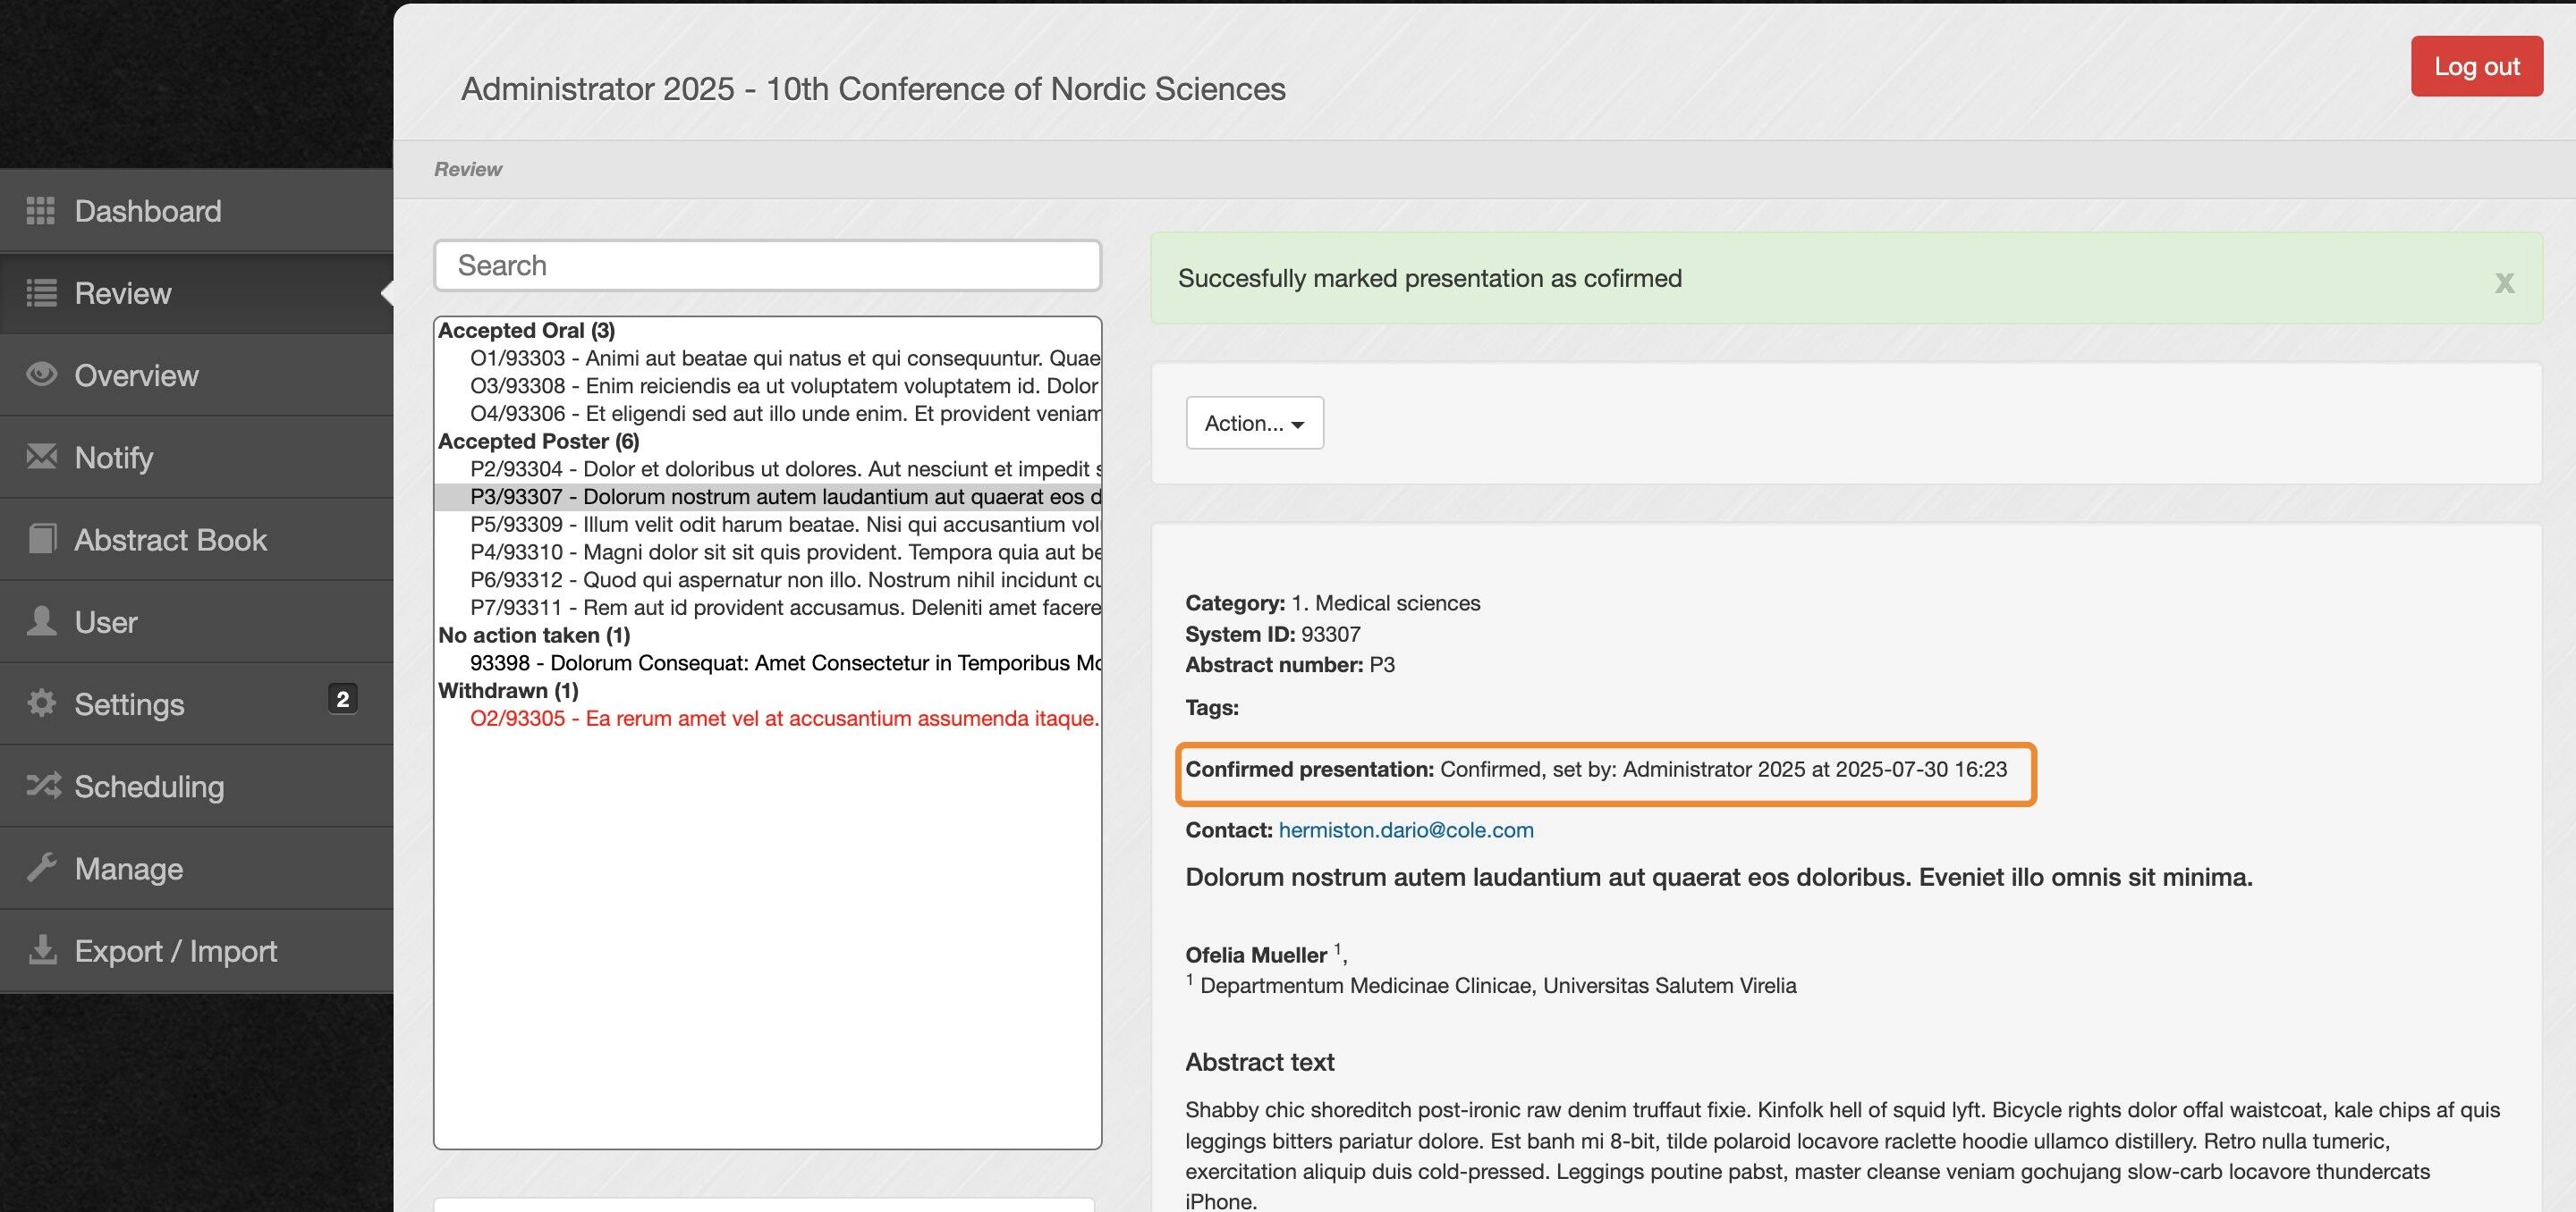The width and height of the screenshot is (2576, 1212).
Task: Select withdrawn abstract O2/93305
Action: (784, 719)
